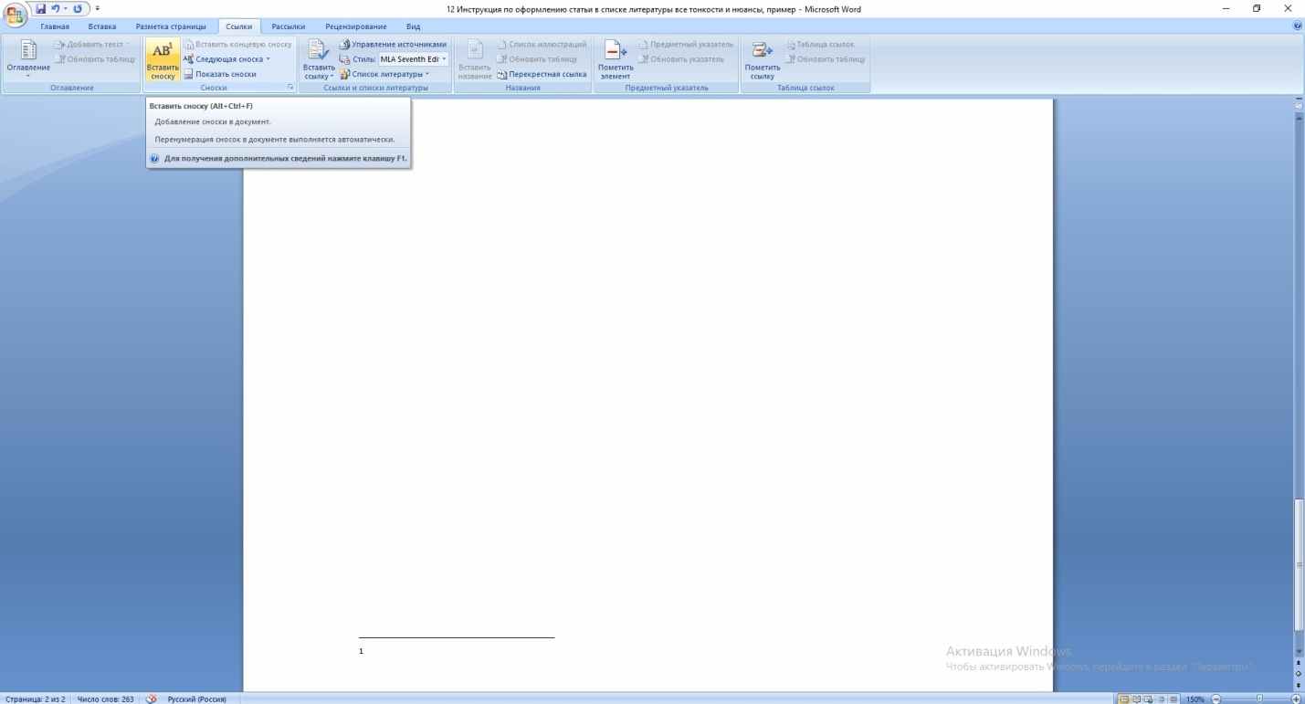
Task: Click the Вставить сноску button
Action: pos(162,60)
